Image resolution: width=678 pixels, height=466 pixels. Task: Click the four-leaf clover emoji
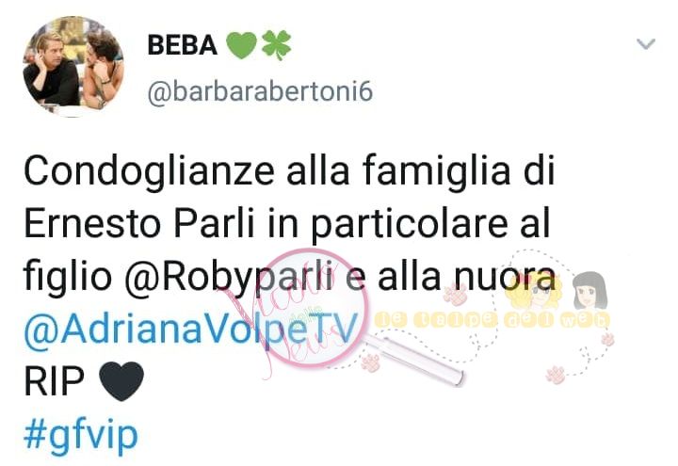click(x=276, y=45)
